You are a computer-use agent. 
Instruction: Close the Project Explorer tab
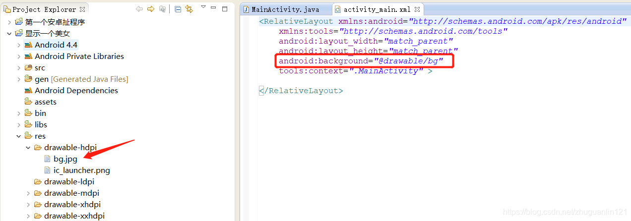pos(82,9)
